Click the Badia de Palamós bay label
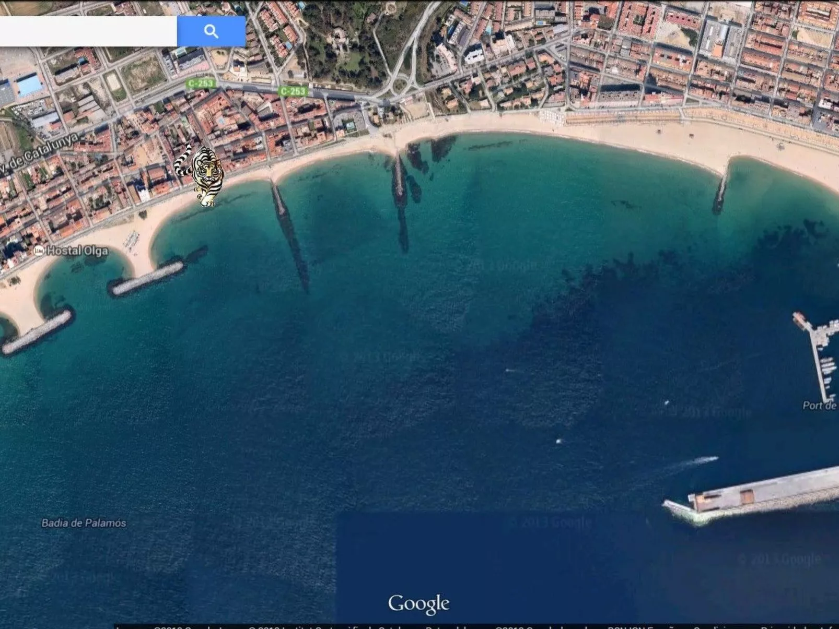Image resolution: width=839 pixels, height=629 pixels. tap(84, 523)
